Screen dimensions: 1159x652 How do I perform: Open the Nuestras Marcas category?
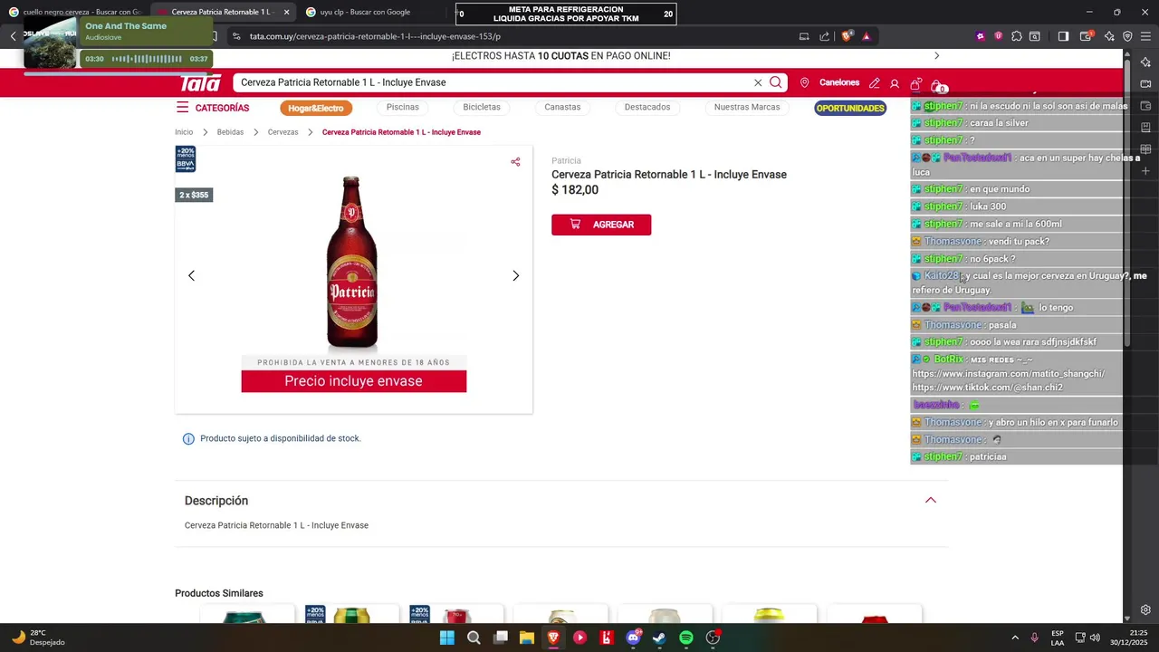[x=747, y=107]
